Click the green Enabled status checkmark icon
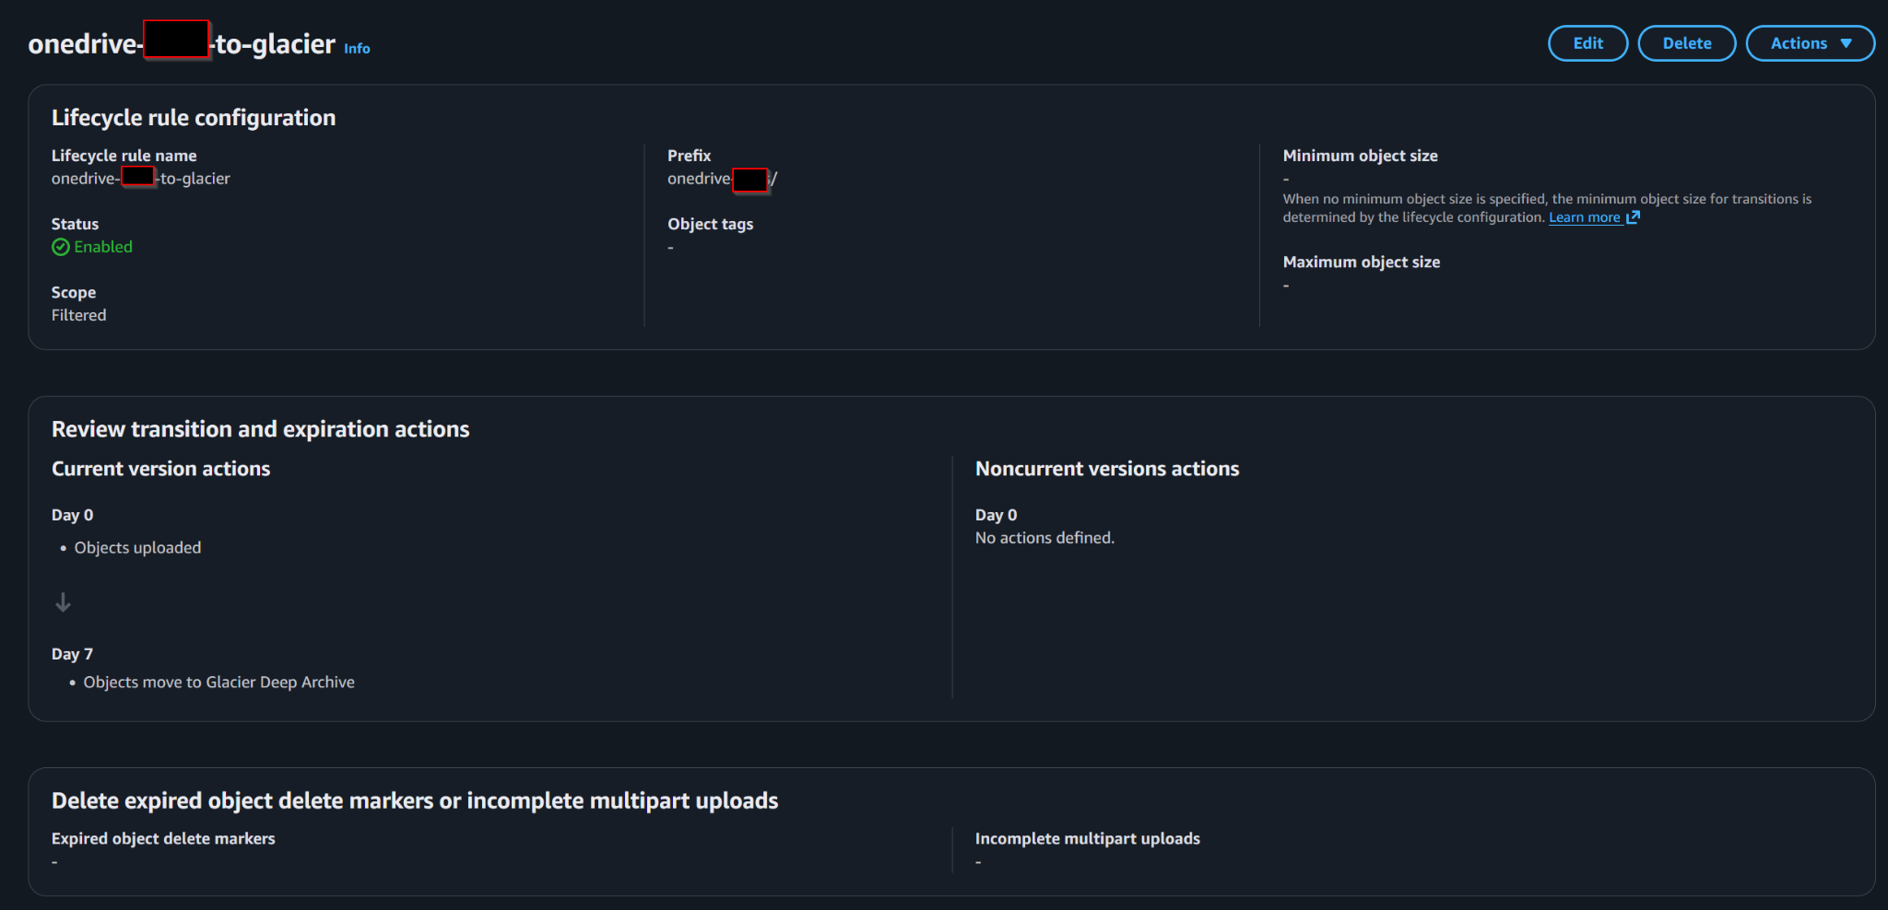 point(61,247)
